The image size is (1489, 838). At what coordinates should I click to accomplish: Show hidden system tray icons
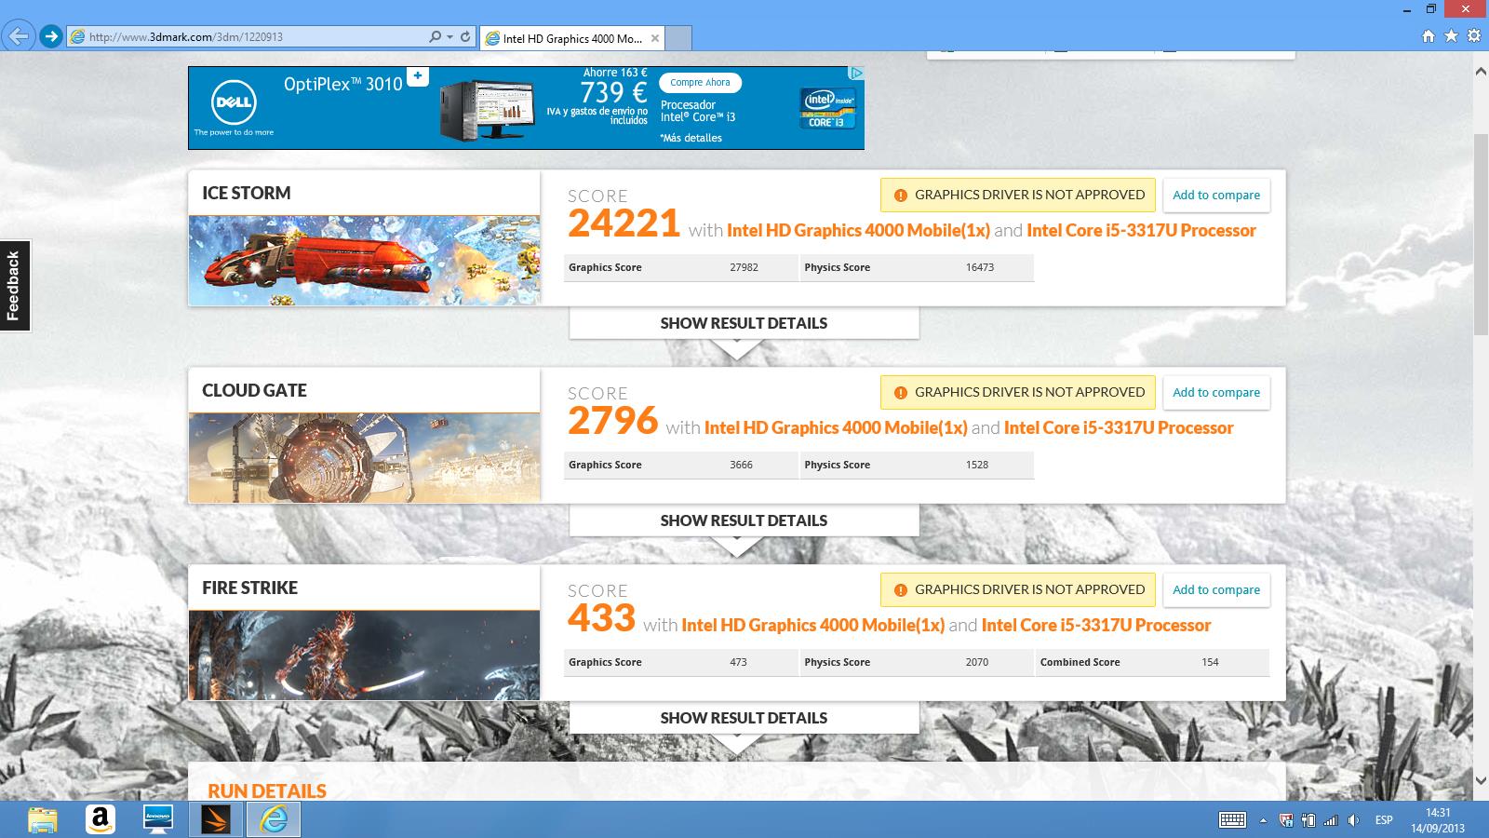point(1263,820)
